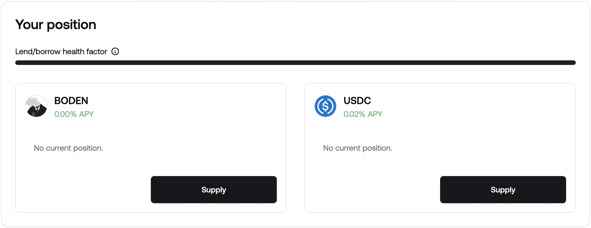Click BODEN's No current position text

pos(68,148)
